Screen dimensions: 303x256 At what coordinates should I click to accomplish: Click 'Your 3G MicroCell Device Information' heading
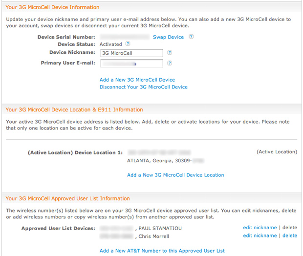click(52, 7)
